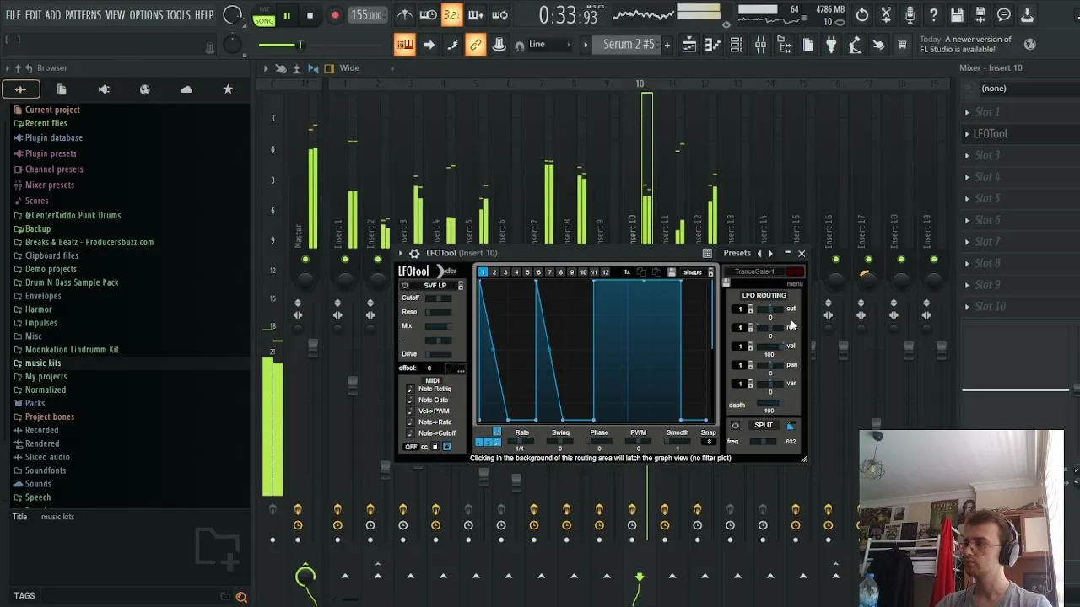Click the help question mark icon

coord(933,15)
